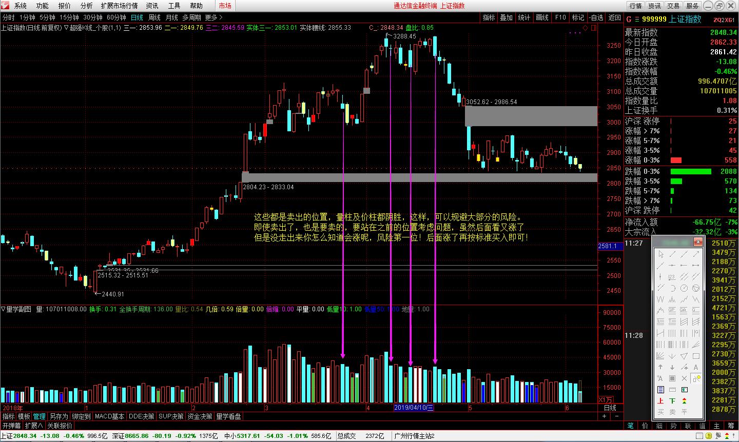
Task: Click the '+' zoom control below the chart
Action: [604, 416]
